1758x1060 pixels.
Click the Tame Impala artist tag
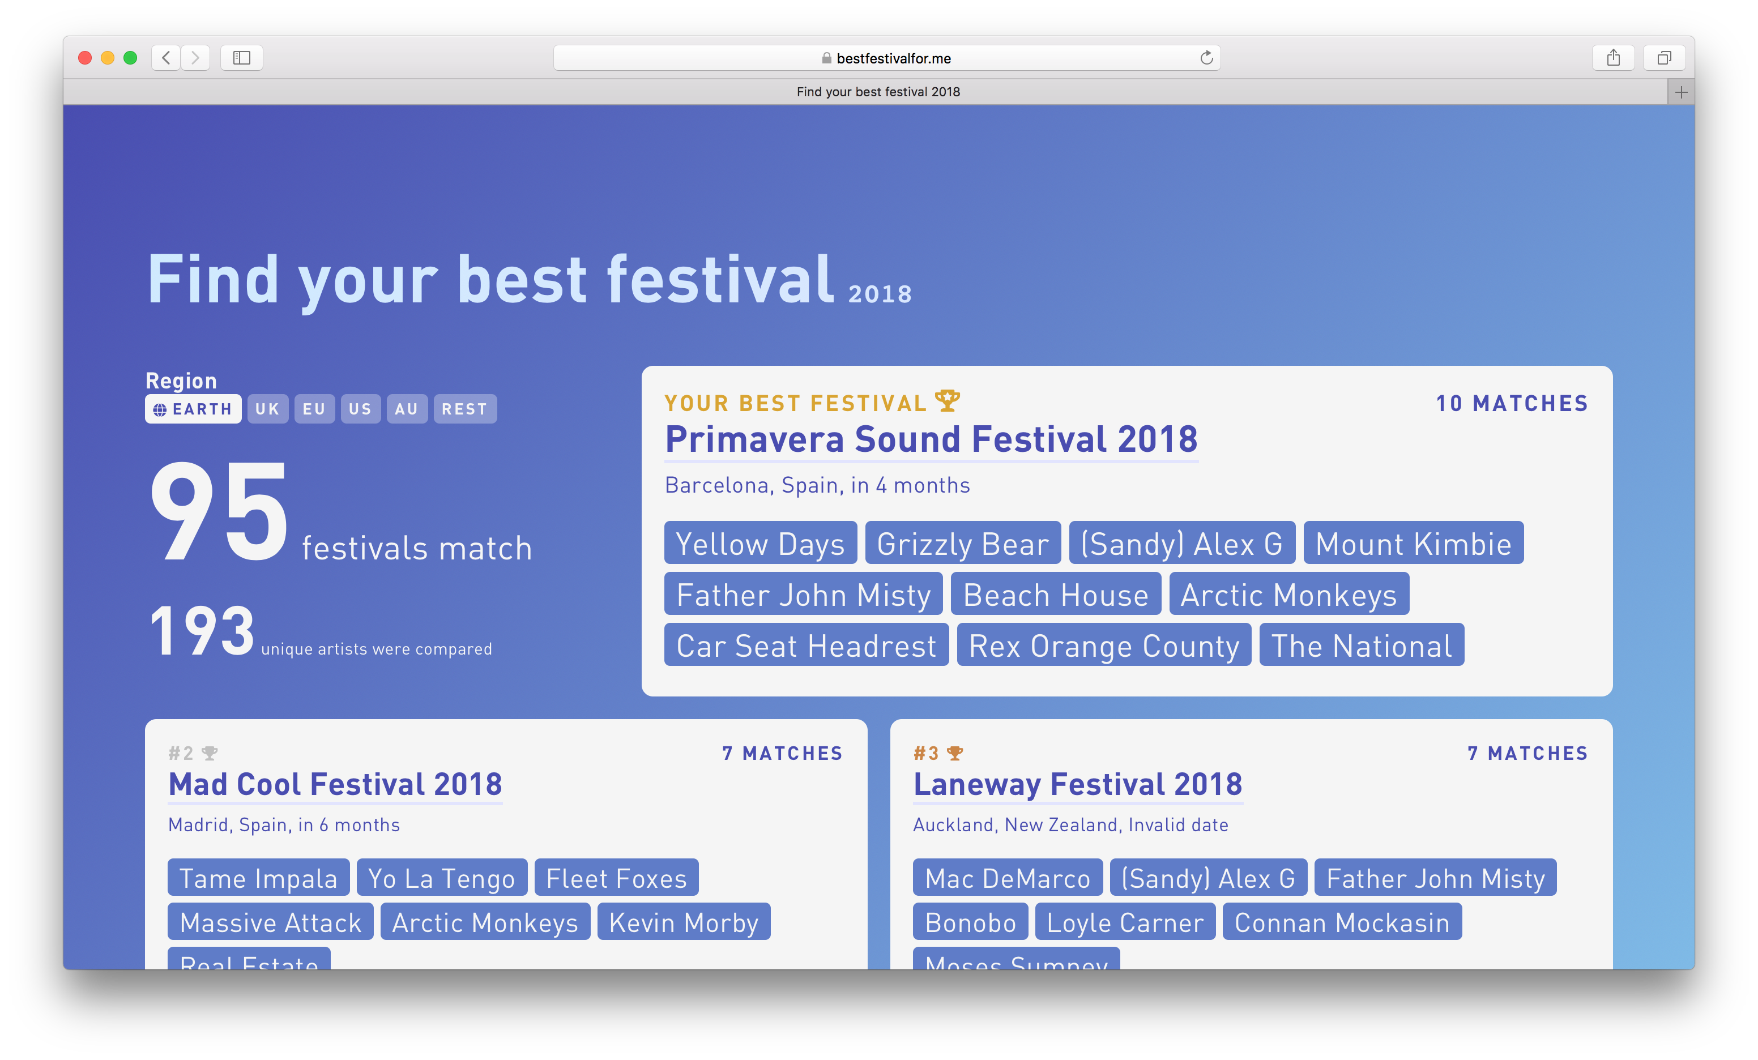pyautogui.click(x=258, y=878)
